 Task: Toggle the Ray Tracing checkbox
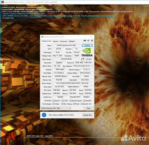coord(62,104)
